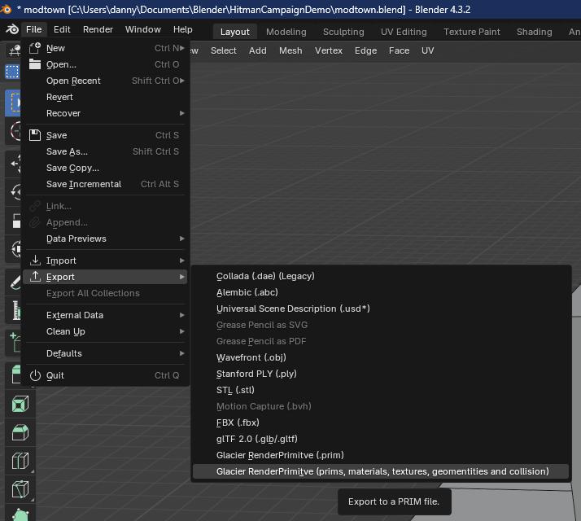
Task: Select the Inset Faces tool
Action: tap(20, 404)
